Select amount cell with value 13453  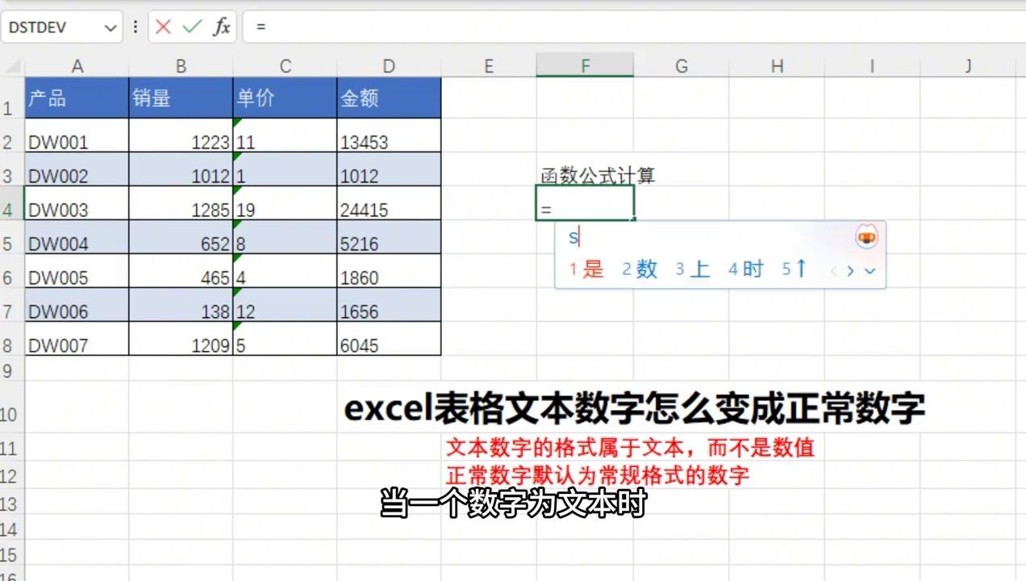pos(389,136)
